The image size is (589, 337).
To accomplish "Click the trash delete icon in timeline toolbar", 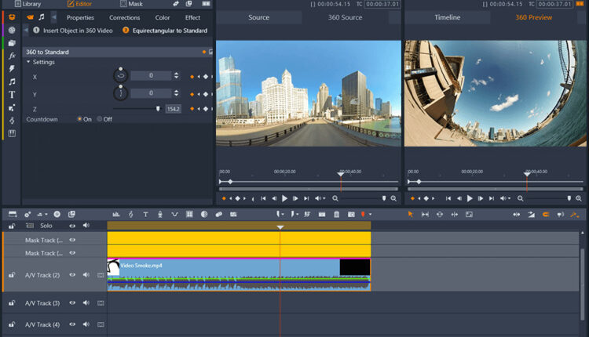I will pyautogui.click(x=336, y=214).
